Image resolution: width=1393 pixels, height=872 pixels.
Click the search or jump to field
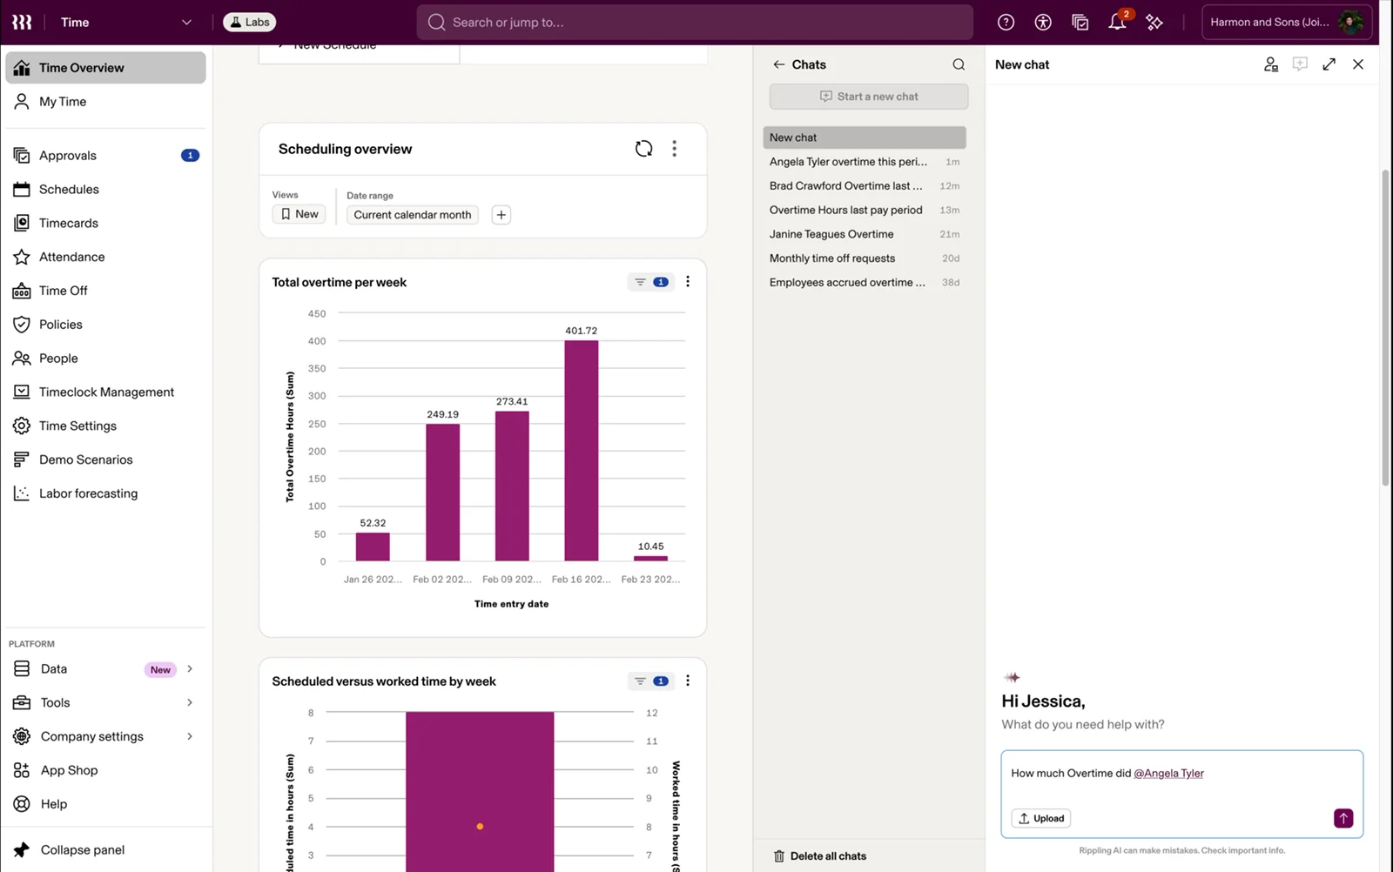[695, 23]
